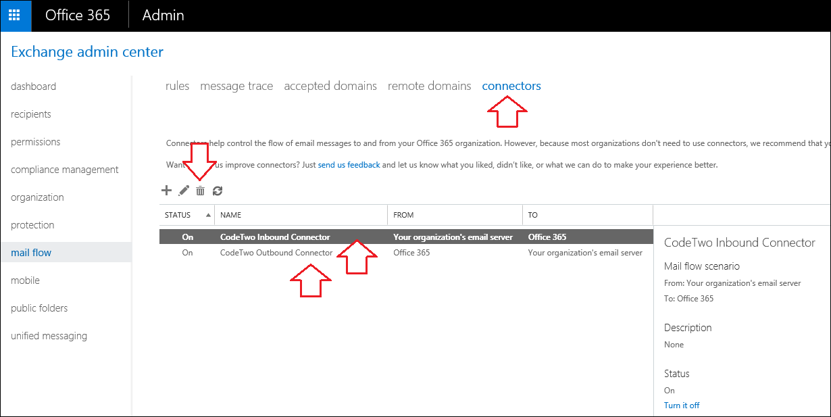
Task: Click the Exchange admin center heading
Action: tap(87, 51)
